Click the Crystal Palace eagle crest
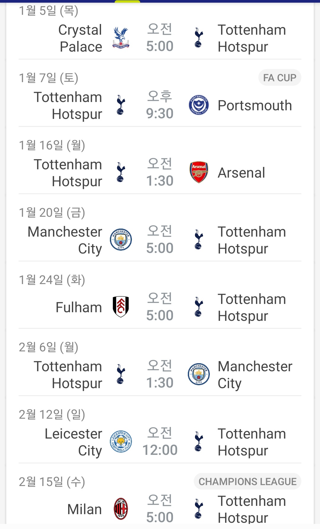Image resolution: width=320 pixels, height=529 pixels. click(121, 38)
